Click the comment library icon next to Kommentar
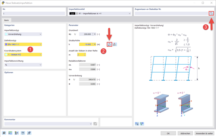The image size is (216, 137). point(95,124)
